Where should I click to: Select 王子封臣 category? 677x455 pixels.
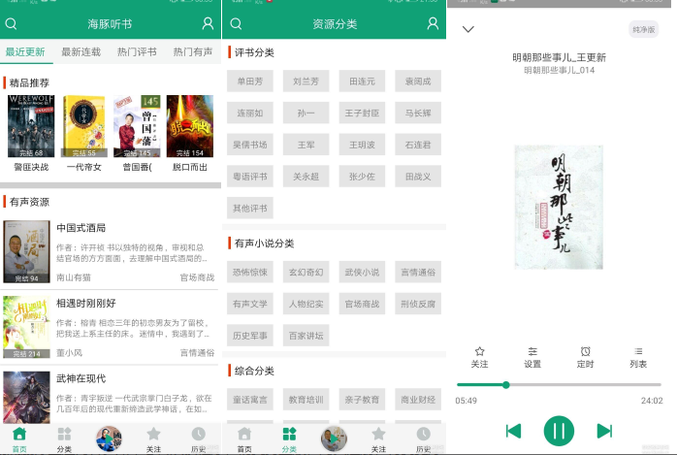pyautogui.click(x=362, y=114)
